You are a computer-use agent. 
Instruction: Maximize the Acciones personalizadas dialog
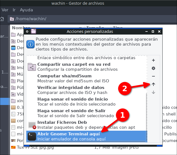[x=153, y=31]
